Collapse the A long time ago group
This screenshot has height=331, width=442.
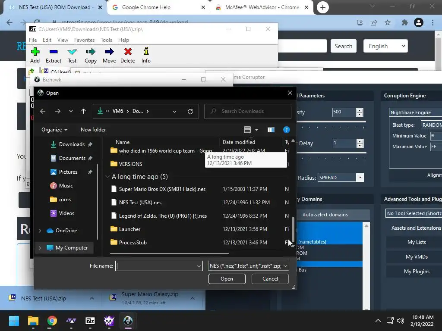tap(107, 177)
